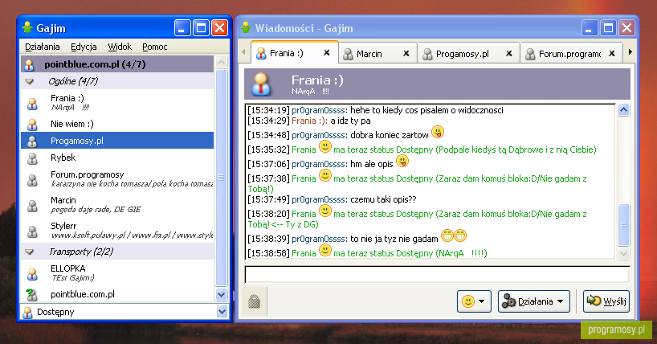Screen dimensions: 657x344
Task: Click Marcin's status text 'pogoda daje rade, DE GIE'
Action: pos(96,209)
